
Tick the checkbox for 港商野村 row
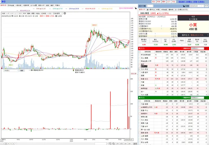[x=140, y=114]
